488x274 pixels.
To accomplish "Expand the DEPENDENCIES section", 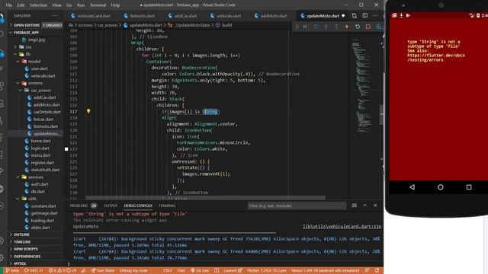I will tap(35, 256).
